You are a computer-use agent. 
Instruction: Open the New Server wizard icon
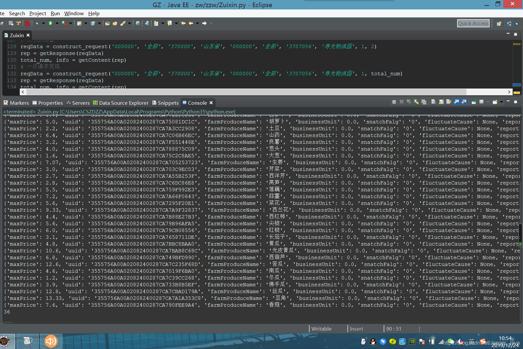point(79,23)
